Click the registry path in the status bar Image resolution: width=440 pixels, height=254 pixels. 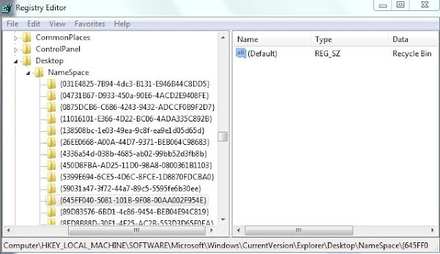(x=216, y=246)
